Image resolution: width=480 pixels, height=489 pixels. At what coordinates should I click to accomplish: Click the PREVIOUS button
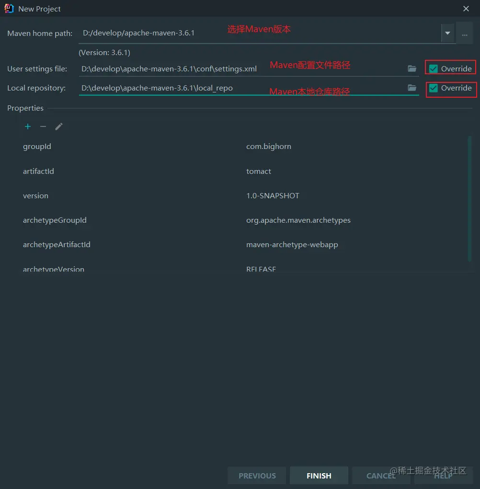coord(257,476)
